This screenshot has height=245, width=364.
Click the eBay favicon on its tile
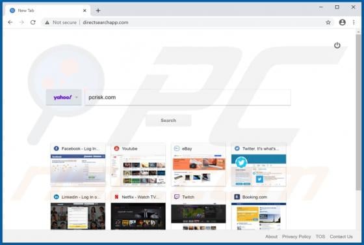coord(177,149)
